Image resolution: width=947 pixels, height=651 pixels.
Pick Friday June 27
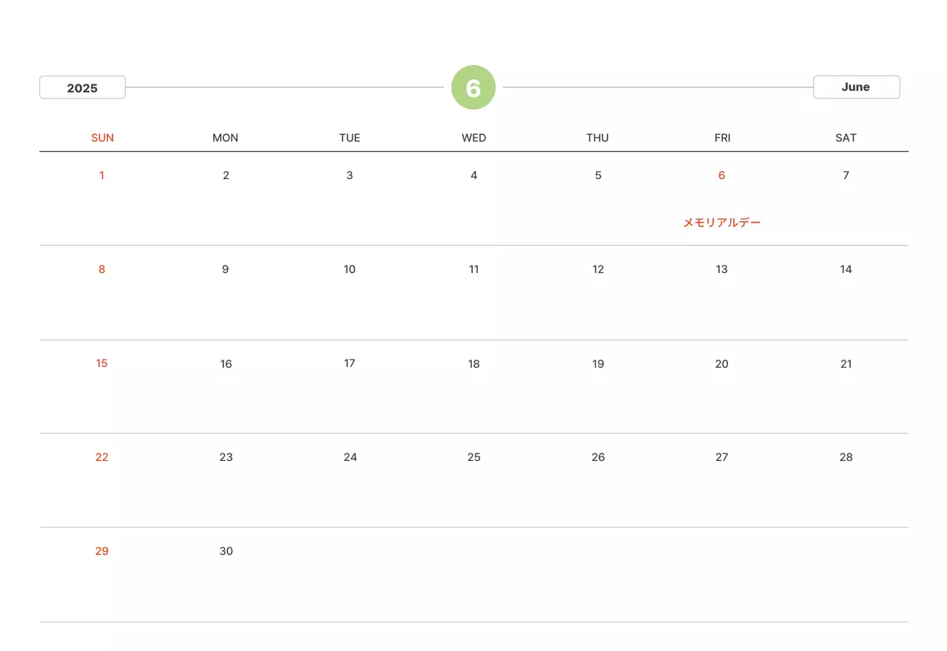point(721,457)
